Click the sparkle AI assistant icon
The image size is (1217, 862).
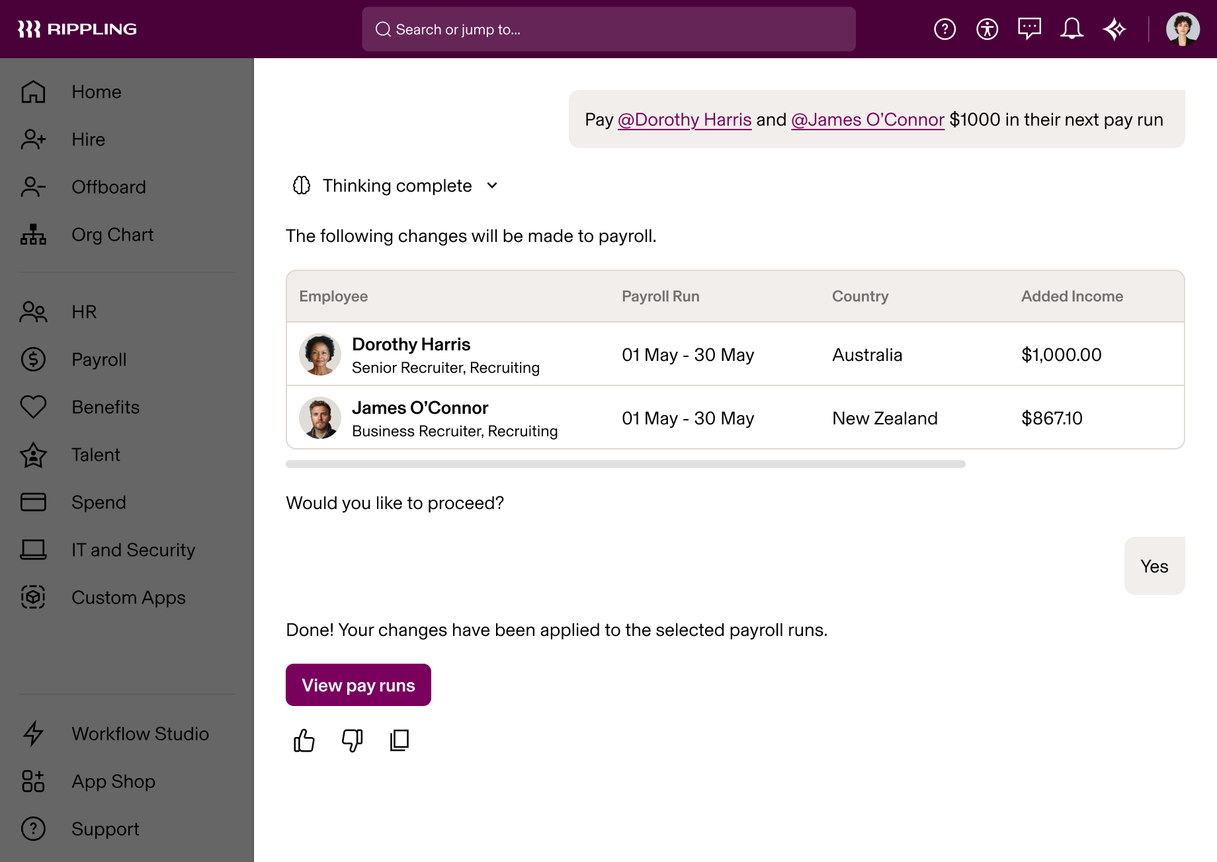click(x=1114, y=28)
